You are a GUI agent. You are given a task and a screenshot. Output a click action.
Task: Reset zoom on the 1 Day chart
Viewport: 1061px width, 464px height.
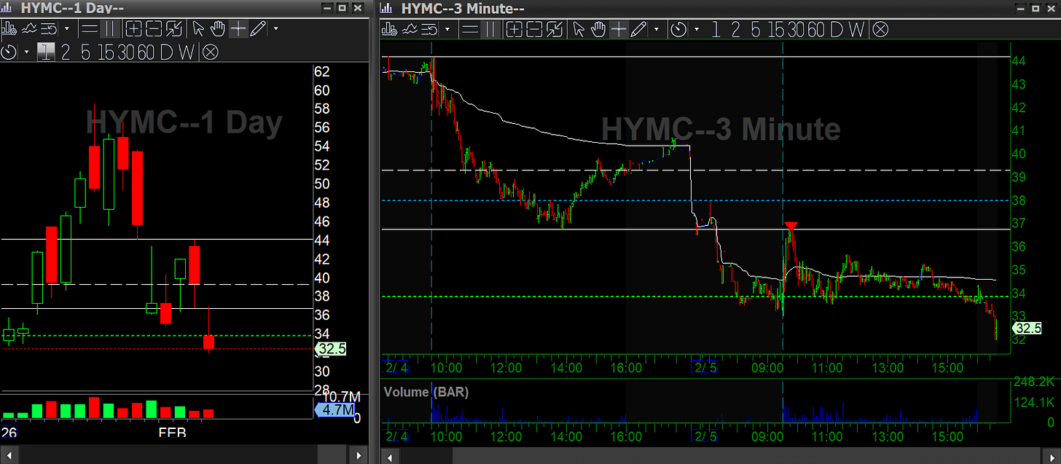tap(174, 28)
